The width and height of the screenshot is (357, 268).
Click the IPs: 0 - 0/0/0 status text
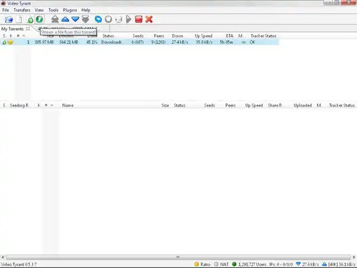pos(281,264)
